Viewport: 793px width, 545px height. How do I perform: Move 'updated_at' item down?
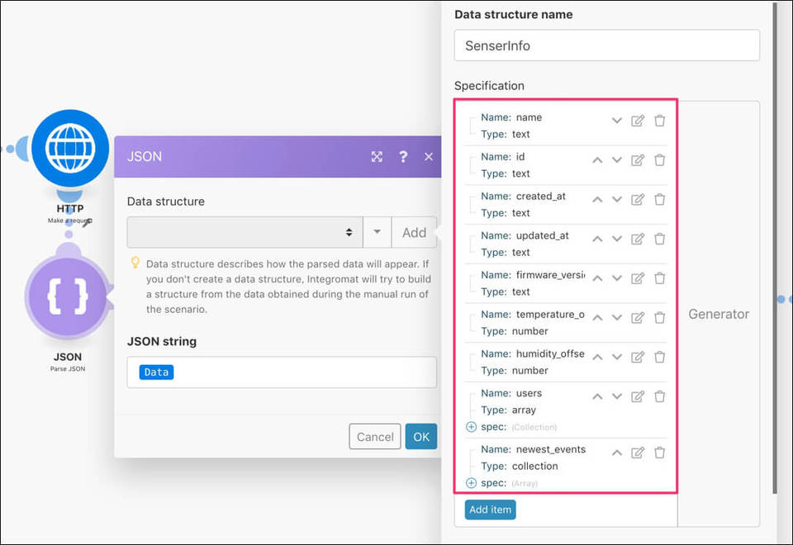pos(617,239)
